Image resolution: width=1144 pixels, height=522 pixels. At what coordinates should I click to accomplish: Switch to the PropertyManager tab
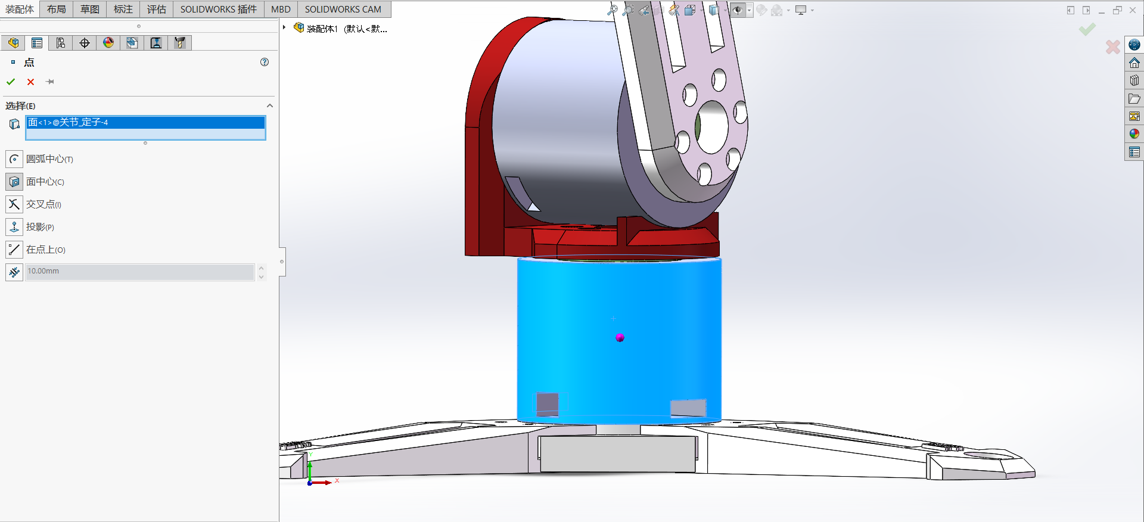coord(37,43)
